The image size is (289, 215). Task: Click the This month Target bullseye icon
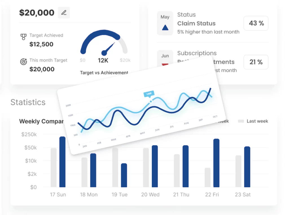click(x=24, y=62)
